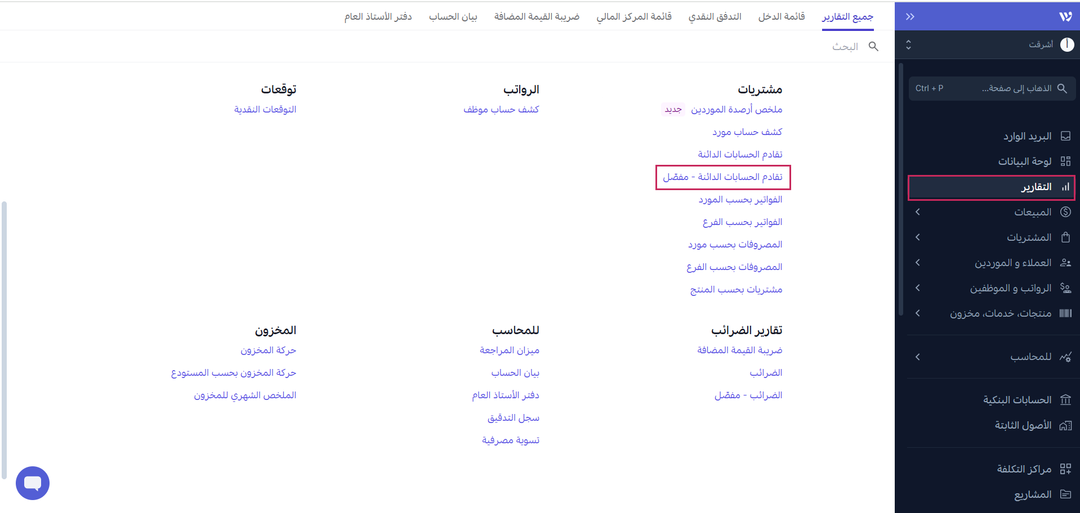Open تقادم الحسابات الدائنة - مفصّل report
Screen dimensions: 1080x513
722,177
